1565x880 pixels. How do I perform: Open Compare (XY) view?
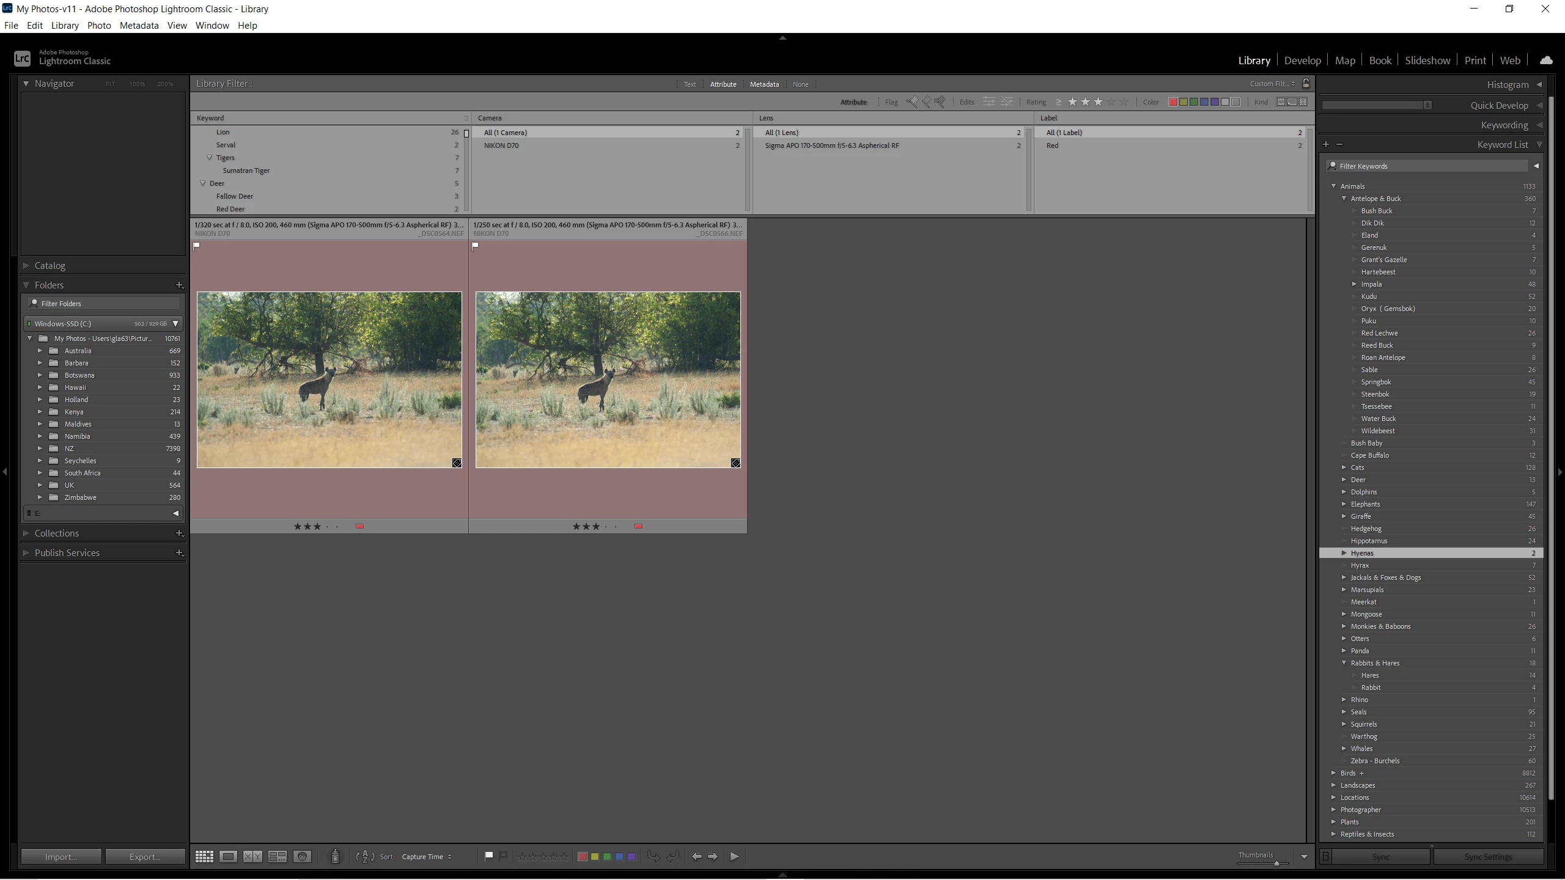tap(252, 856)
